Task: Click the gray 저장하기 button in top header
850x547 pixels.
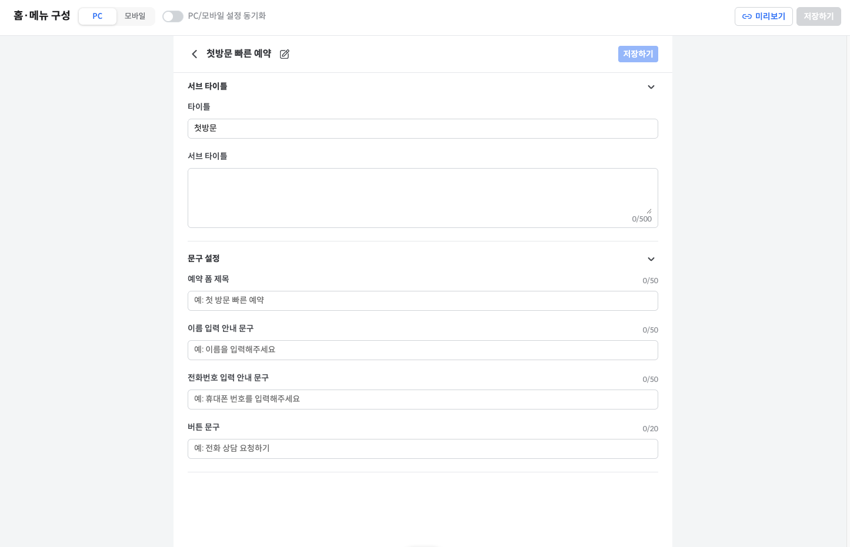Action: [x=819, y=16]
